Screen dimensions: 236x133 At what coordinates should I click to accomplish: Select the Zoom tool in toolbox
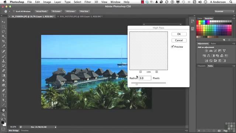click(3, 115)
